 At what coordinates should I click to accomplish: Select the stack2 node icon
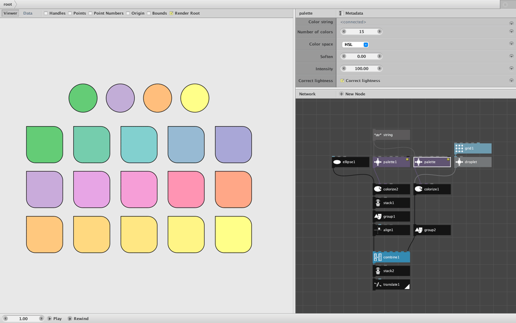378,271
